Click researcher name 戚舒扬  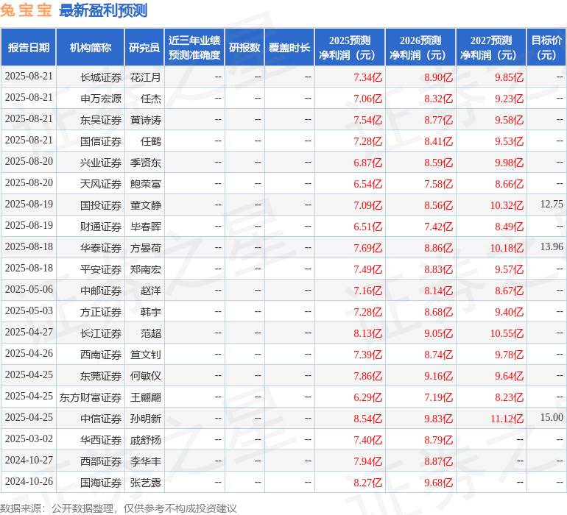point(145,440)
